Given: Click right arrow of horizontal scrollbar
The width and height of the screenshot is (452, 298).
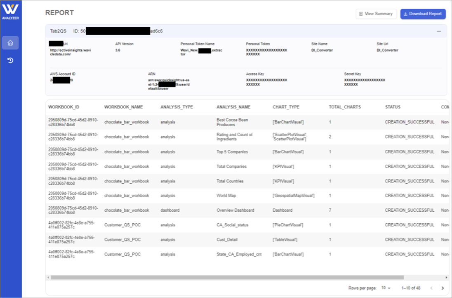Looking at the screenshot, I should (x=446, y=277).
